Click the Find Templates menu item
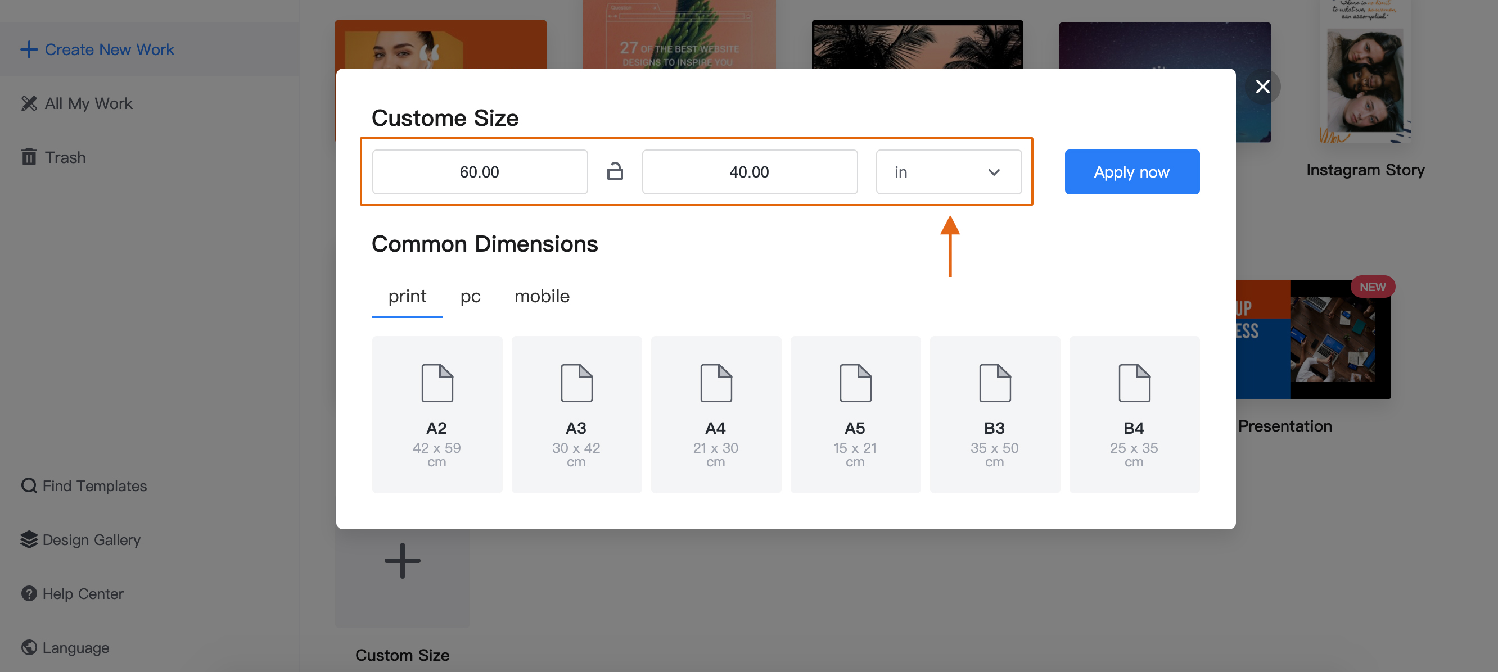Image resolution: width=1498 pixels, height=672 pixels. pyautogui.click(x=84, y=486)
